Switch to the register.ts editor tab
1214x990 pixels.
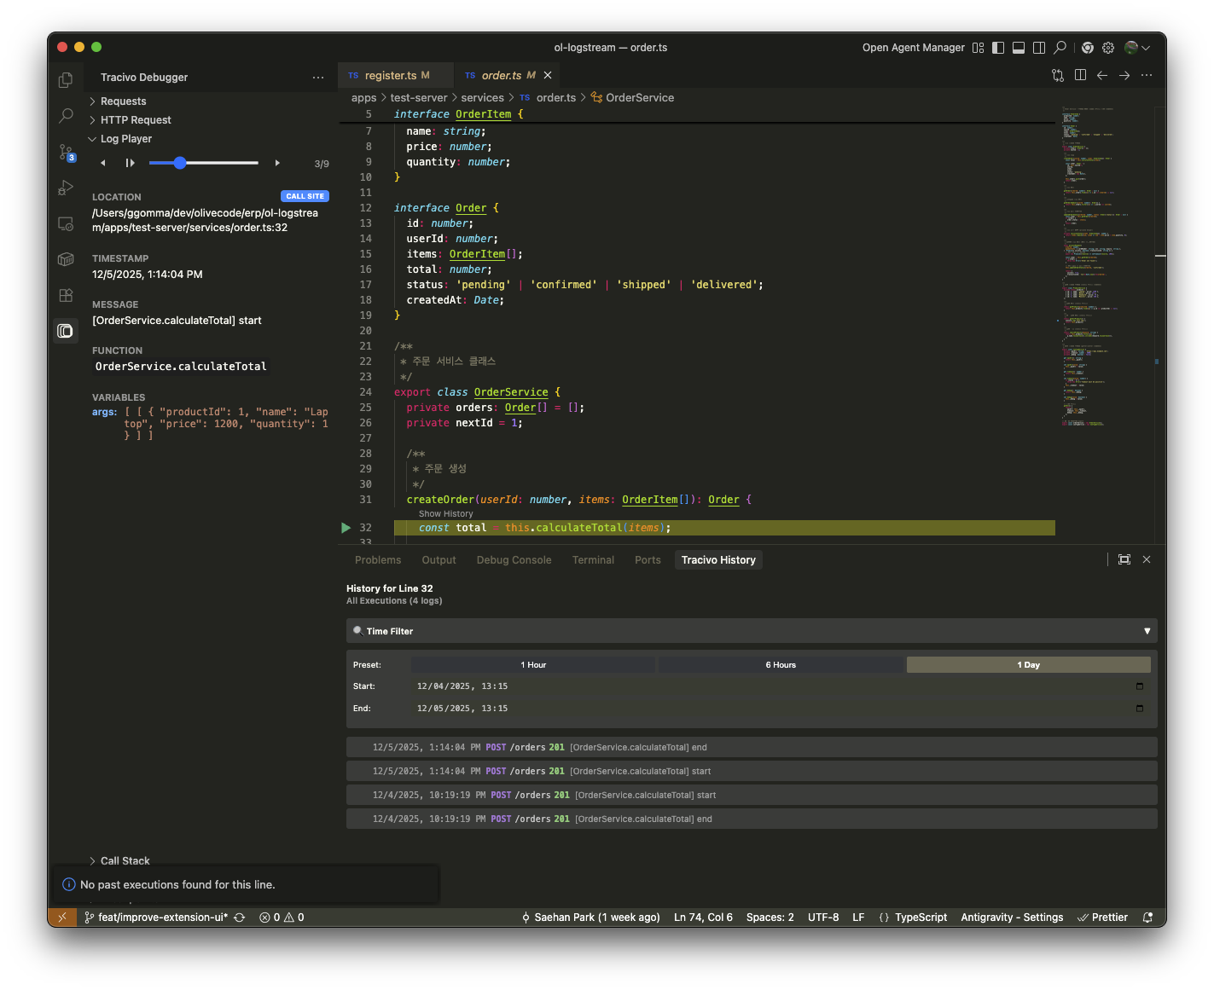click(391, 75)
